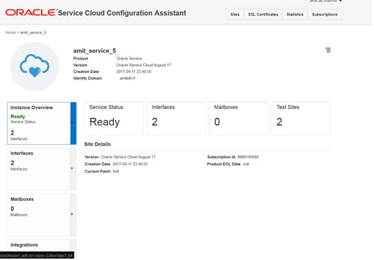The image size is (374, 260).
Task: Click the Home breadcrumb link
Action: click(11, 32)
